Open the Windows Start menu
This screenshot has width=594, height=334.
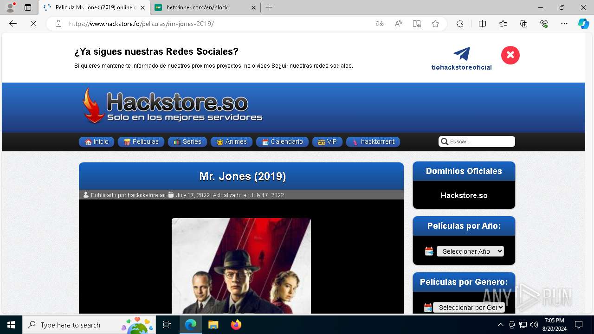(x=11, y=325)
